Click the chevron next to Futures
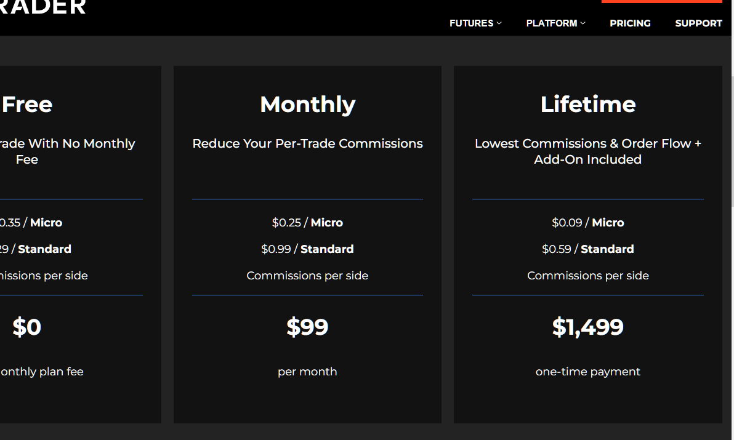The width and height of the screenshot is (734, 440). (x=499, y=23)
